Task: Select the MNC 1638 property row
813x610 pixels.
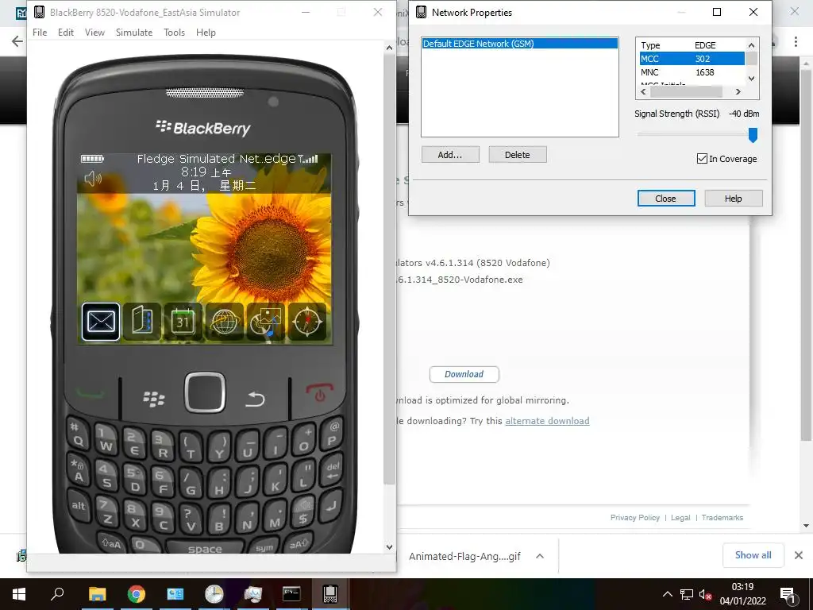Action: [692, 72]
